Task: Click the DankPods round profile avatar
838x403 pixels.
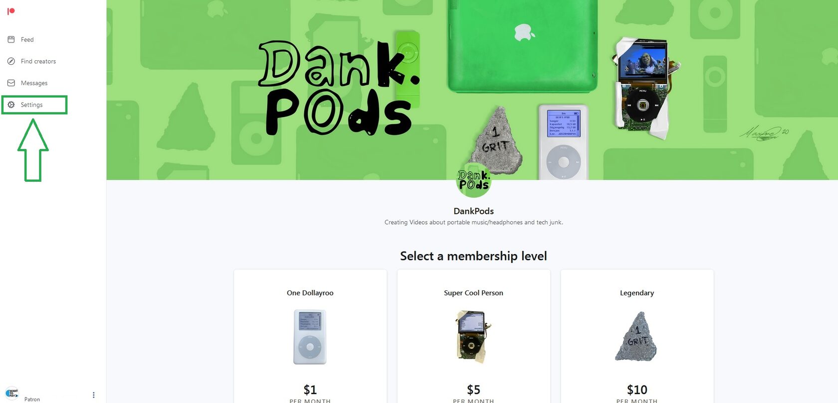Action: tap(474, 180)
